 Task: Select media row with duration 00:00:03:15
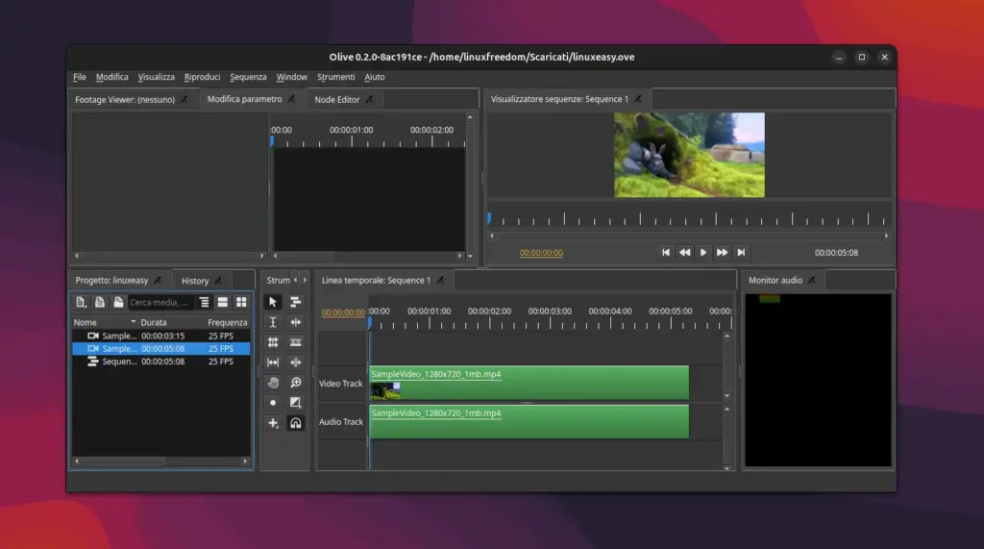point(161,337)
